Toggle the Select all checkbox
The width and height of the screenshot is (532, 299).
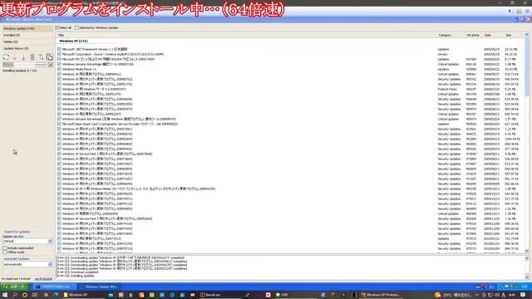pyautogui.click(x=57, y=27)
